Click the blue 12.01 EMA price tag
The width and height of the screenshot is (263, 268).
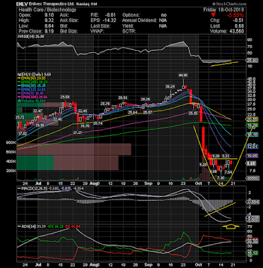click(x=252, y=147)
